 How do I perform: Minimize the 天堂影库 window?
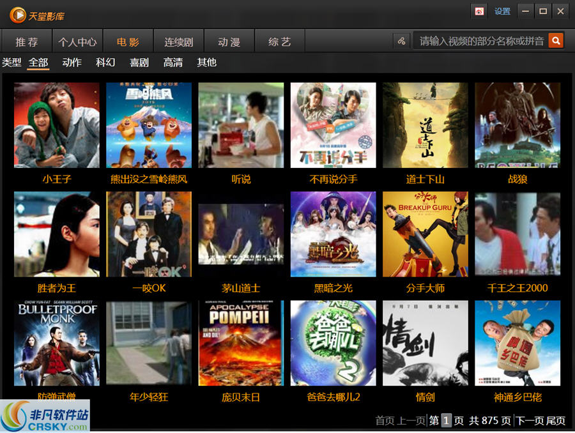525,11
